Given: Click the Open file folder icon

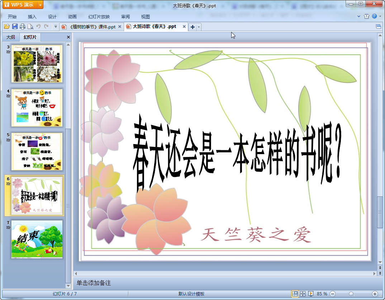Looking at the screenshot, I should [6, 27].
